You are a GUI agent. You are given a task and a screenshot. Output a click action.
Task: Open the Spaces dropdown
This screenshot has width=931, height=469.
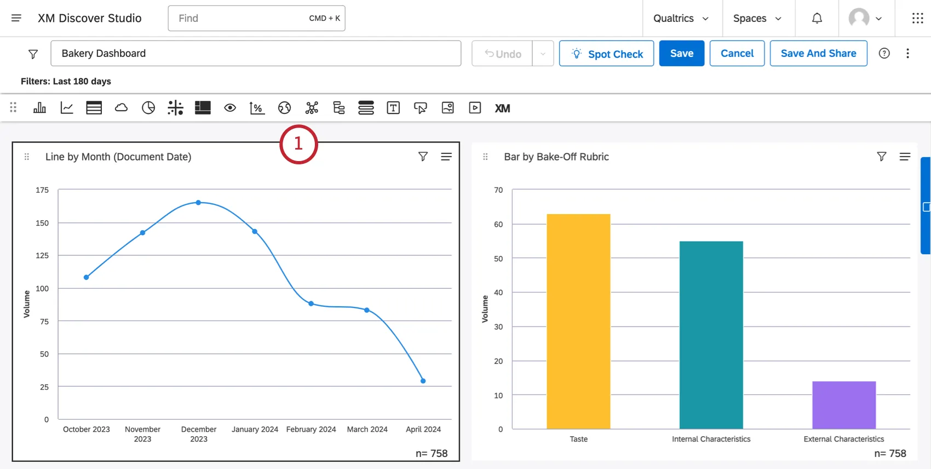click(757, 18)
